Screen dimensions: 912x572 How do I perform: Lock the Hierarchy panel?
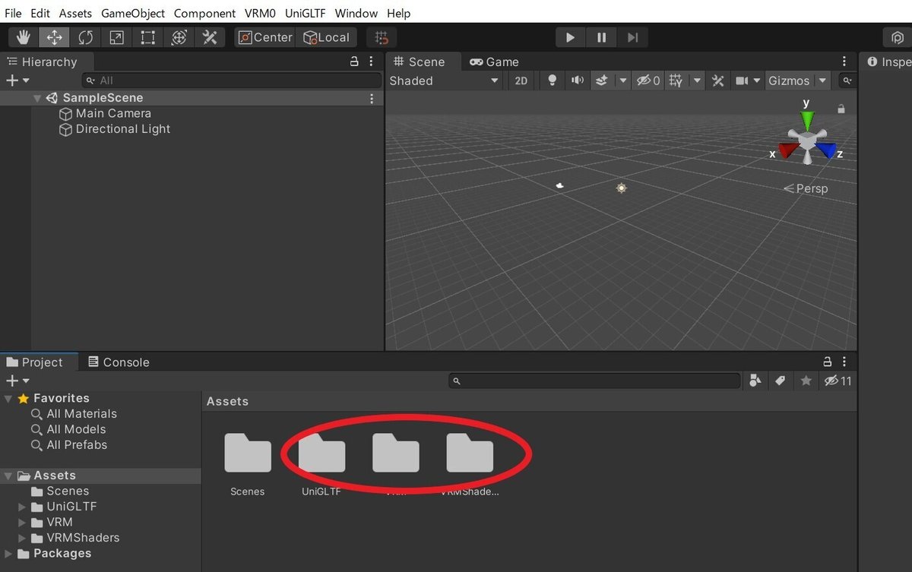click(354, 62)
